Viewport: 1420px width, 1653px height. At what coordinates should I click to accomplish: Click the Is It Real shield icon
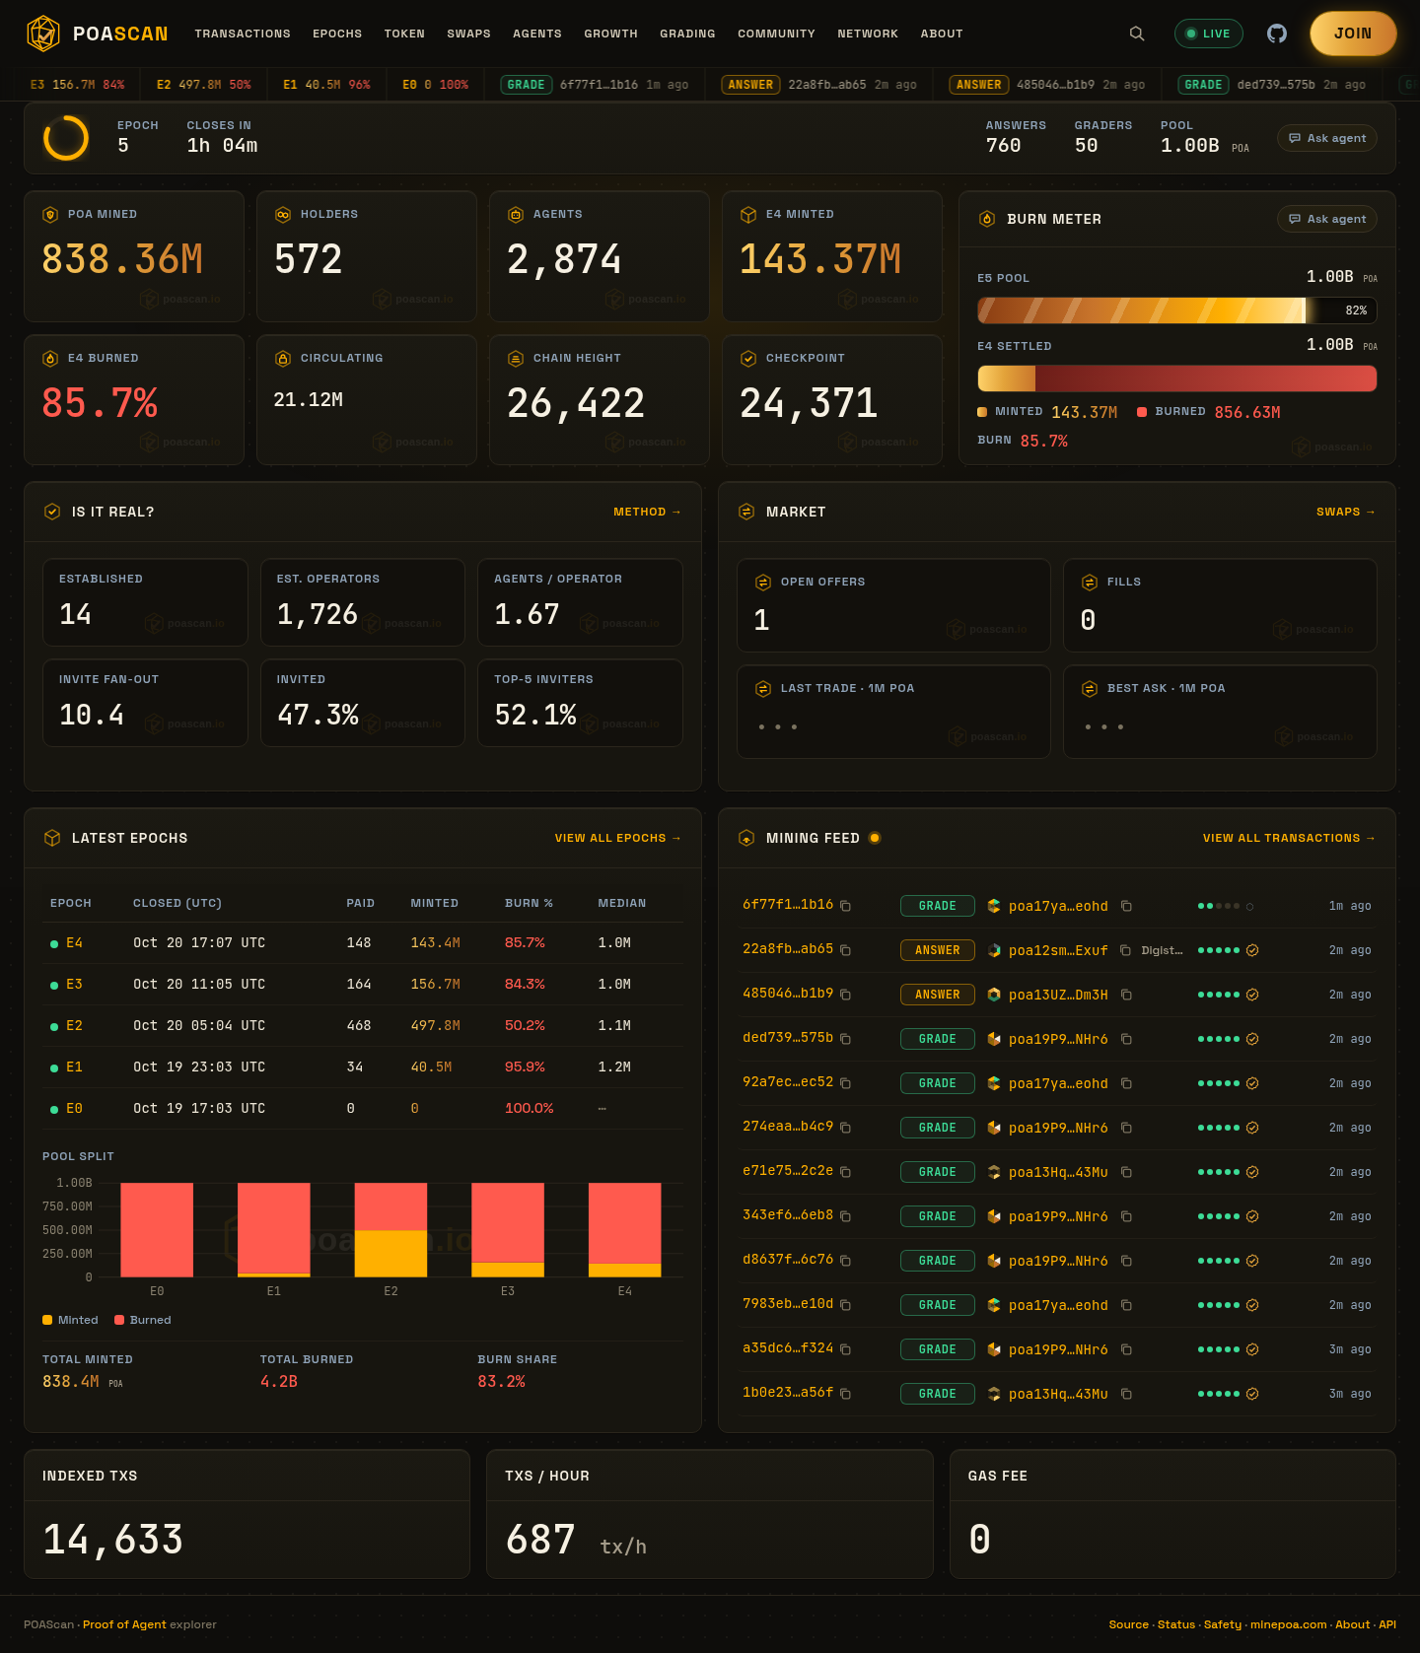52,512
